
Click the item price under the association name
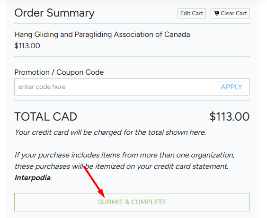pyautogui.click(x=27, y=46)
